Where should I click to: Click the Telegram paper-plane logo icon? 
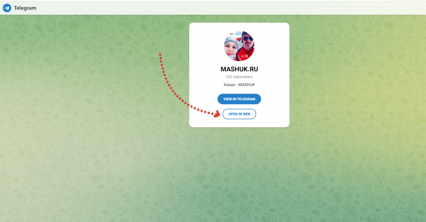[7, 8]
